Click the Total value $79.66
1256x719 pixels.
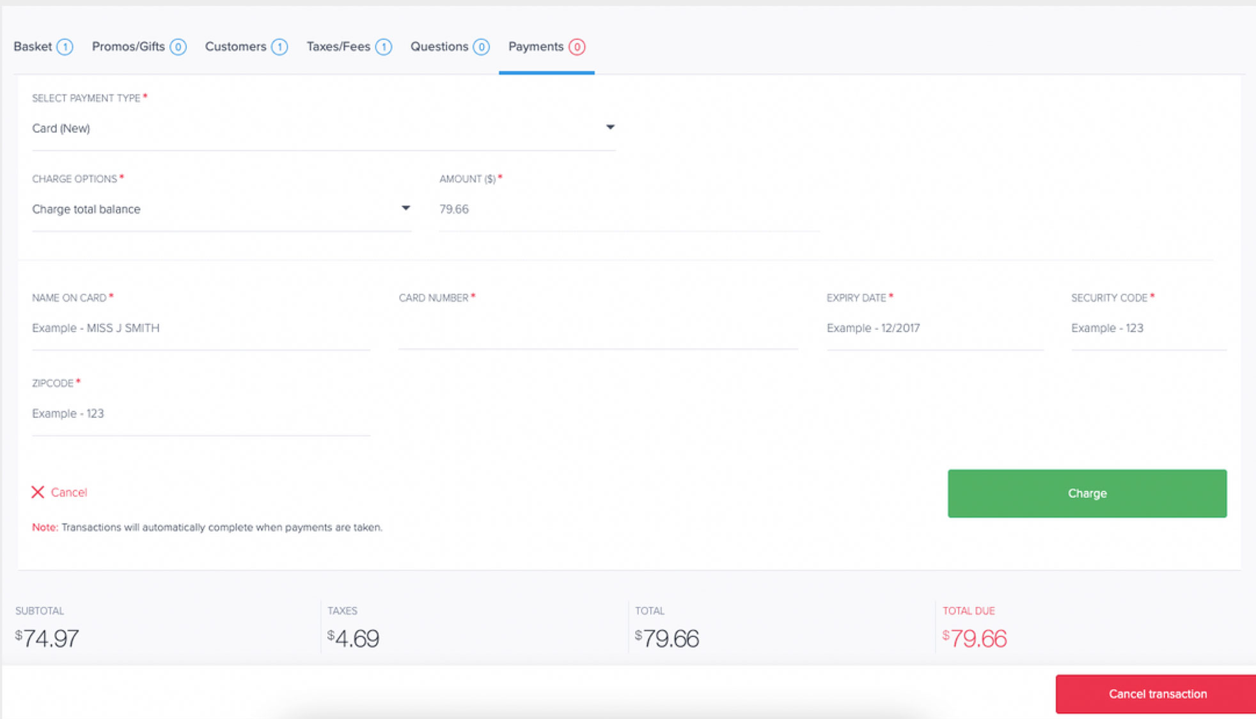pos(667,638)
